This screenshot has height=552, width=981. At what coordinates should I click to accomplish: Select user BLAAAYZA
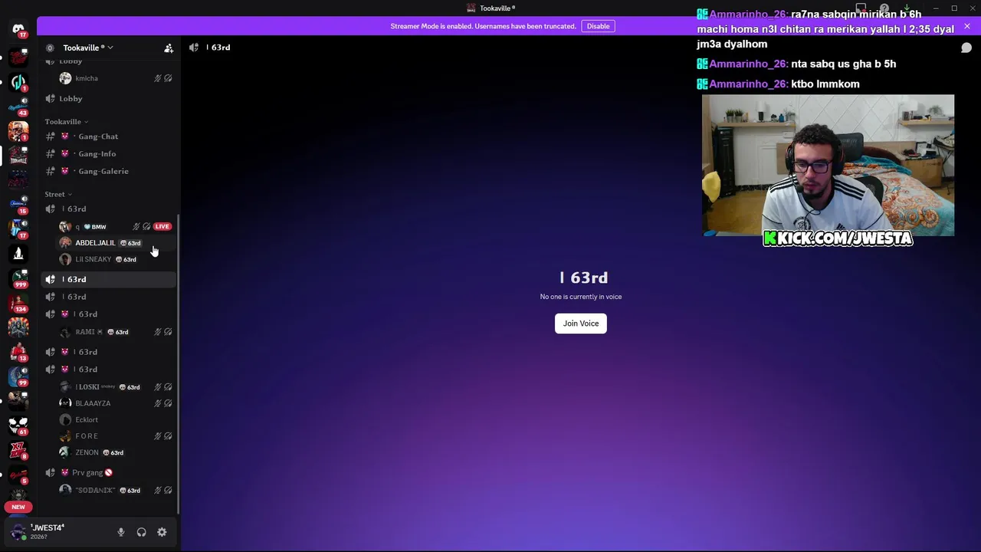click(x=116, y=403)
